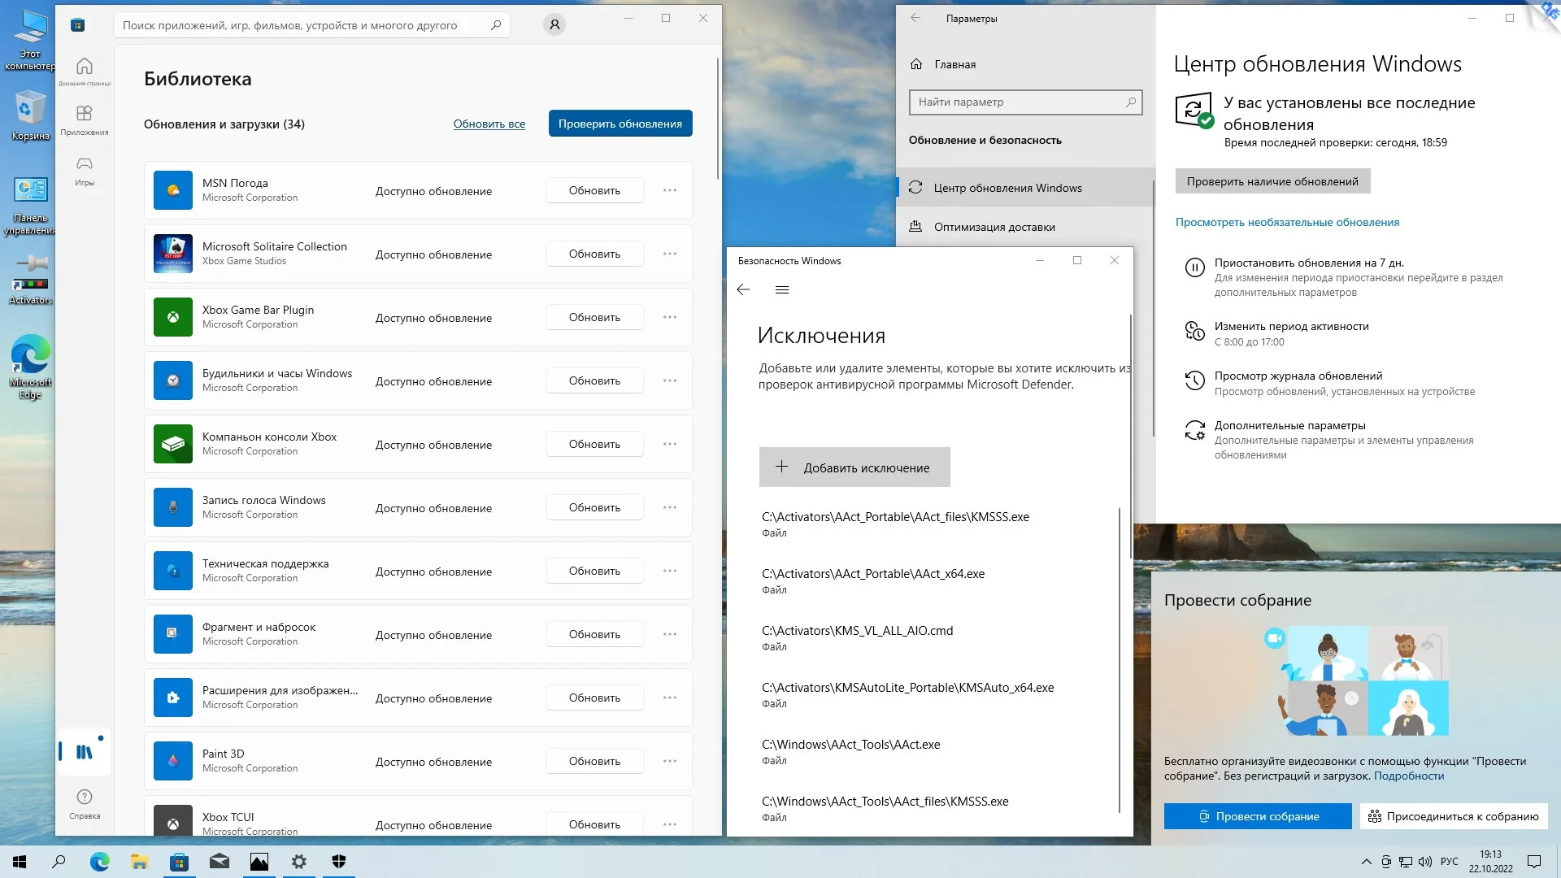The width and height of the screenshot is (1561, 878).
Task: Open Library icon in Store sidebar
Action: point(85,752)
